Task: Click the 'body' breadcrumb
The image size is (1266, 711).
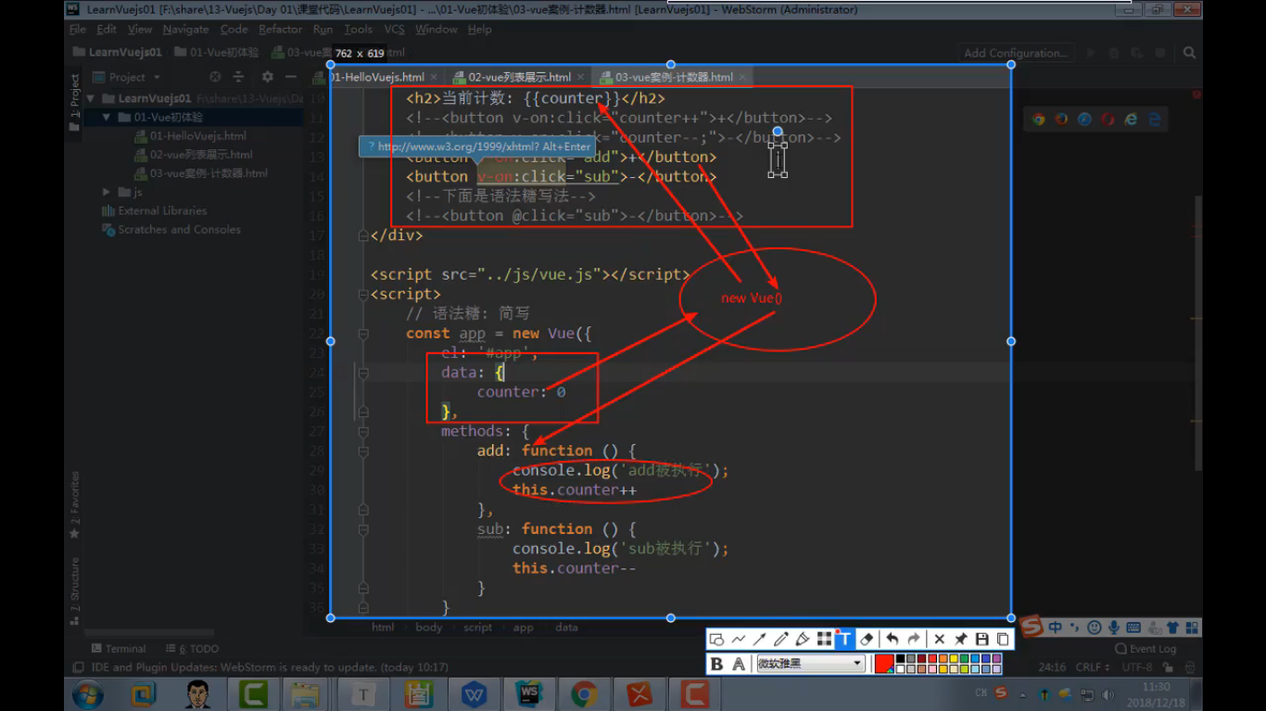Action: pos(429,628)
